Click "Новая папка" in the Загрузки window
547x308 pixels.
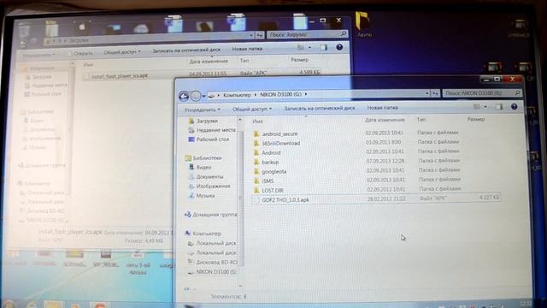(x=247, y=49)
